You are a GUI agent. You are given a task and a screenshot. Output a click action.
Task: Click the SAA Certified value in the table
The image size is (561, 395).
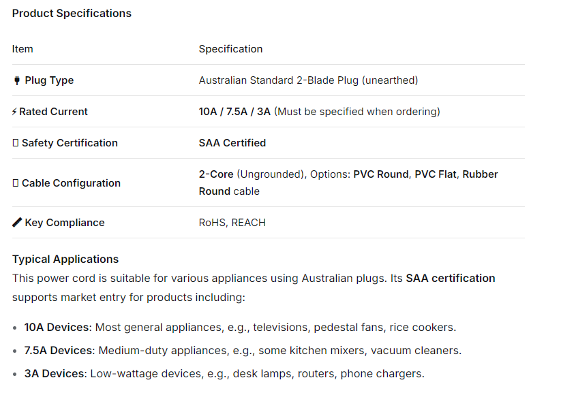[232, 143]
